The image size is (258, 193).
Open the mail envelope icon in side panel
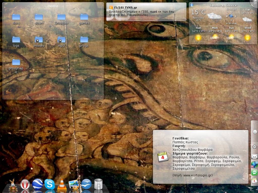pos(254,157)
